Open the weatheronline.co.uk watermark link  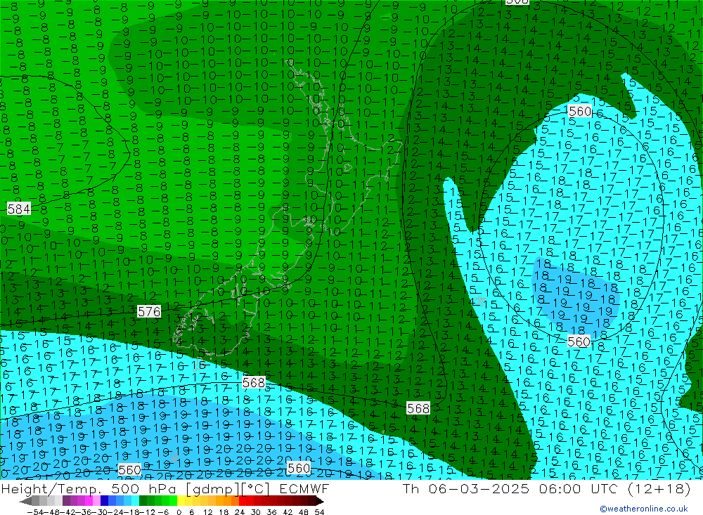point(643,509)
